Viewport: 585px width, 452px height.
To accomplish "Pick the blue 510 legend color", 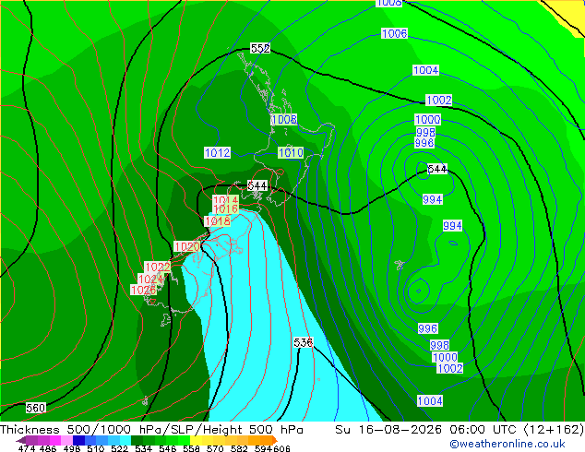I will (101, 440).
